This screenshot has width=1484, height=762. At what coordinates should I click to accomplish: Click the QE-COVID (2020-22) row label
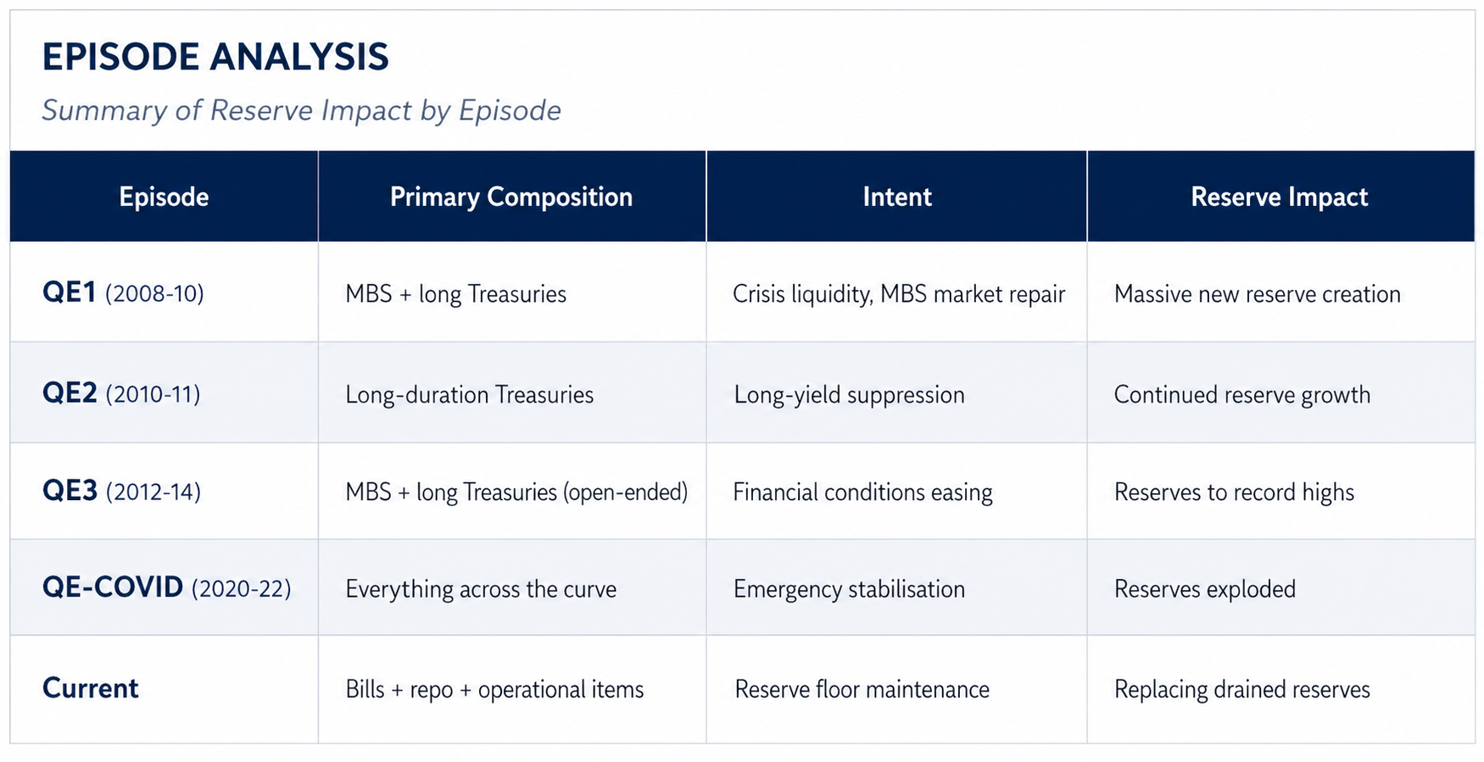pos(166,587)
